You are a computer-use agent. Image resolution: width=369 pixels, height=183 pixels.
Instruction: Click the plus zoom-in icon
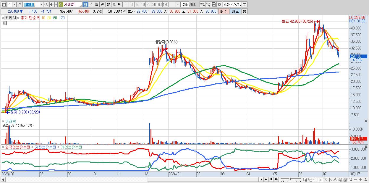[x=361, y=180]
